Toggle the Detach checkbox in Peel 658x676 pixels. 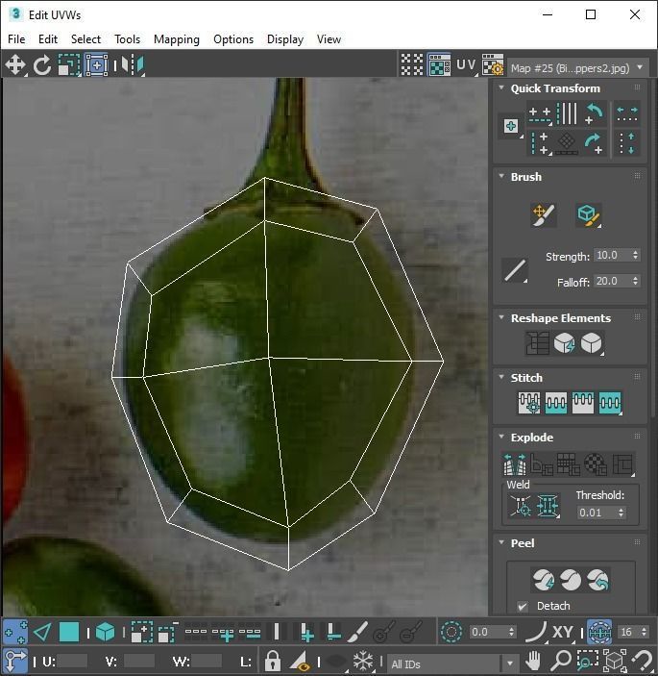[x=522, y=607]
